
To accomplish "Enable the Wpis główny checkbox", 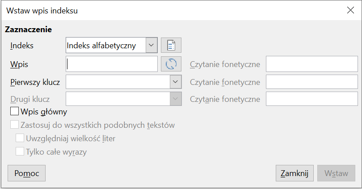I will [x=14, y=112].
